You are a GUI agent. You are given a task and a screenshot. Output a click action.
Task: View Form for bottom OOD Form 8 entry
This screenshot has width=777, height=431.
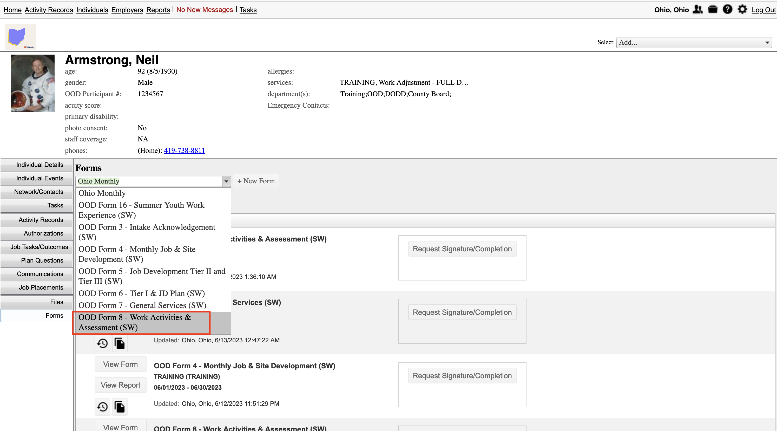[120, 426]
